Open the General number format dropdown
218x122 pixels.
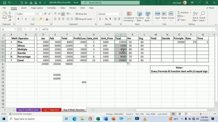click(x=120, y=14)
